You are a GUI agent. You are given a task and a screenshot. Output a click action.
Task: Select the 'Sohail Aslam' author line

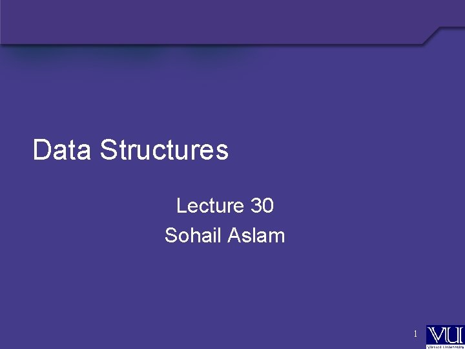point(225,235)
